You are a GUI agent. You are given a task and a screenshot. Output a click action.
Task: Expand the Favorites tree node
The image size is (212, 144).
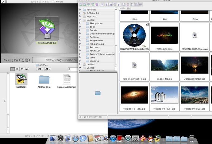click(x=80, y=10)
